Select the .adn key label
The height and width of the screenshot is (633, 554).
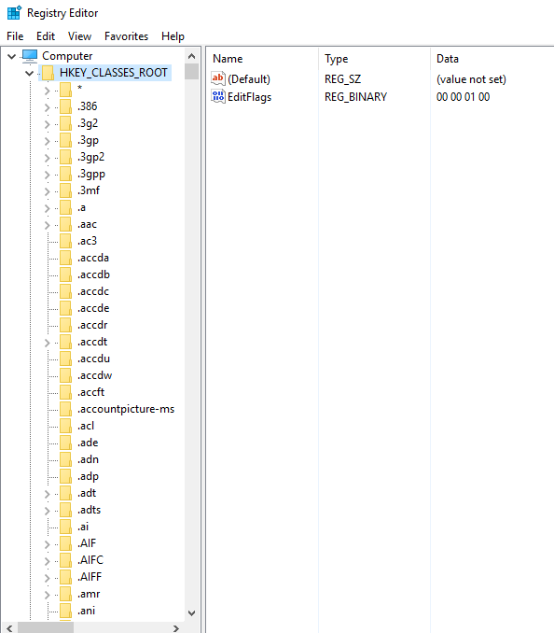(x=88, y=460)
